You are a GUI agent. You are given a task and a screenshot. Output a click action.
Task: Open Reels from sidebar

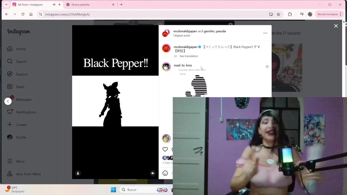(16, 87)
